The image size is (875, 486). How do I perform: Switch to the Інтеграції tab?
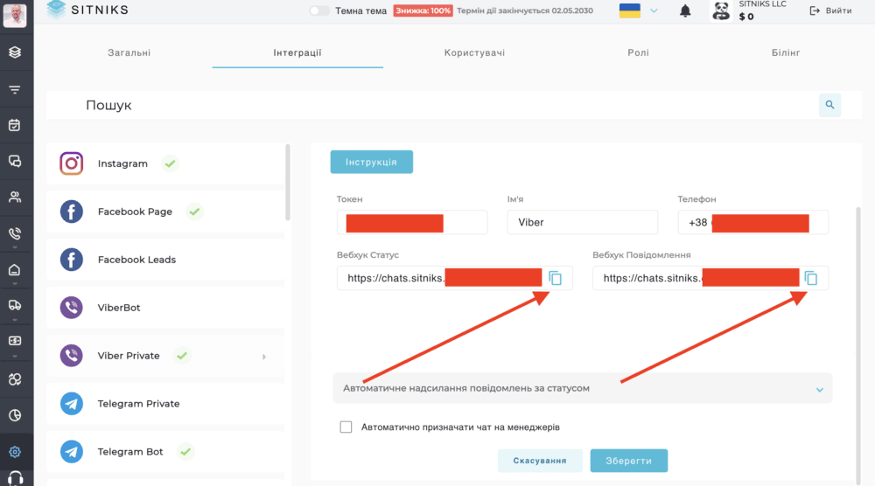(x=297, y=52)
